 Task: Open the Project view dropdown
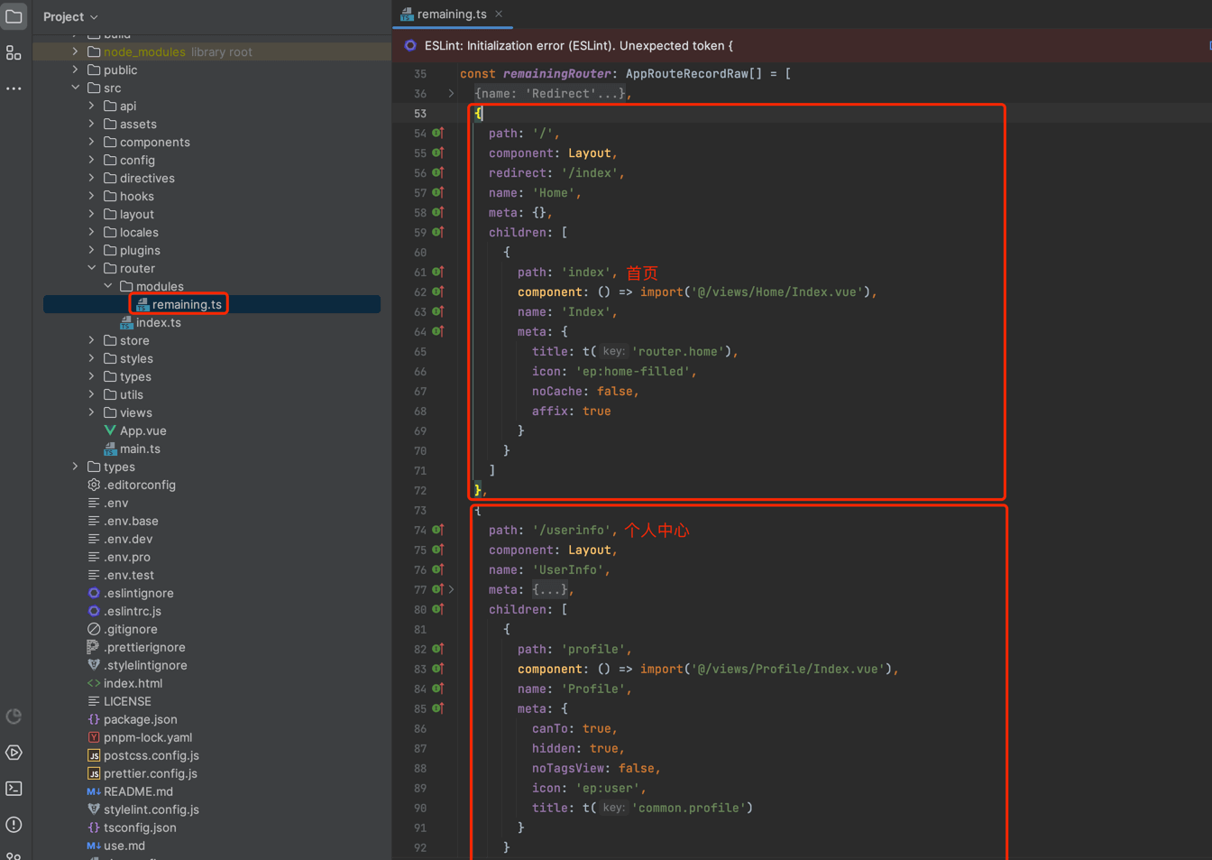[x=70, y=16]
